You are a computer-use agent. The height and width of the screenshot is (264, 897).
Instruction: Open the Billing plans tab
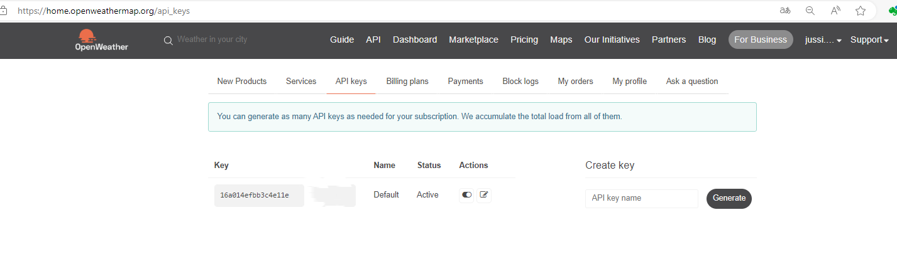click(407, 82)
